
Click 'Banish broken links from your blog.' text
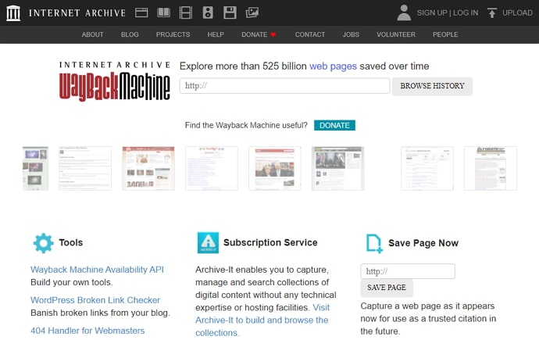point(100,313)
